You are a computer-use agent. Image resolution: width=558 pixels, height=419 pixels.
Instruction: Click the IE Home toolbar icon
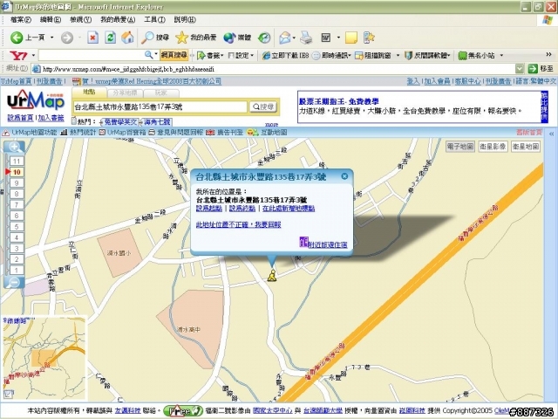[127, 38]
